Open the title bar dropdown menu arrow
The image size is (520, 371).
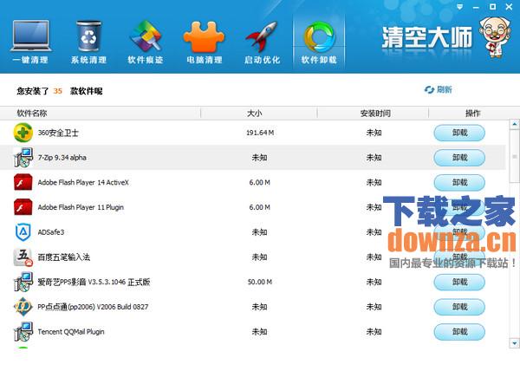point(459,7)
